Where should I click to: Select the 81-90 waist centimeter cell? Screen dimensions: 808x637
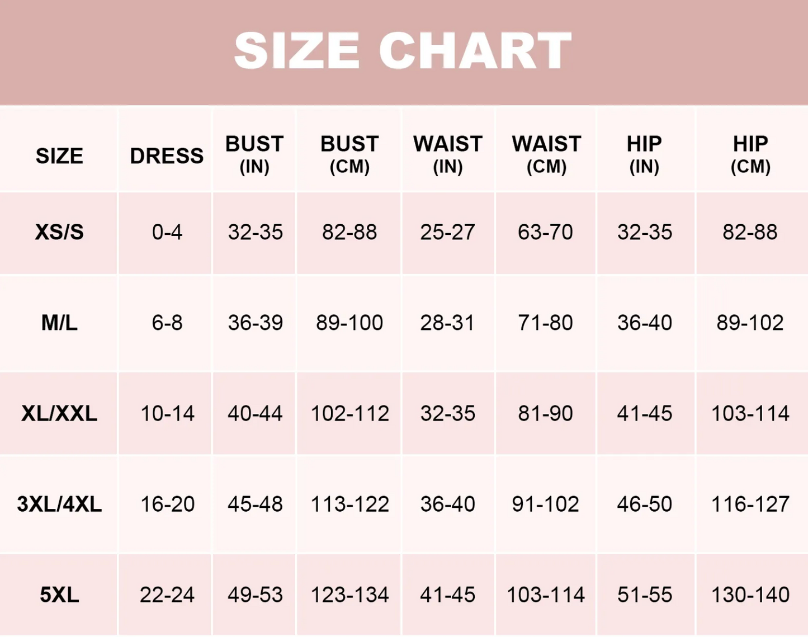(x=545, y=413)
